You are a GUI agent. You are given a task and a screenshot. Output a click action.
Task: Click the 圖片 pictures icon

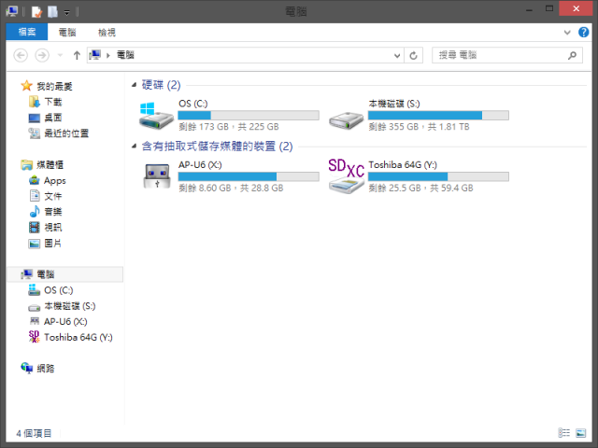pos(35,244)
